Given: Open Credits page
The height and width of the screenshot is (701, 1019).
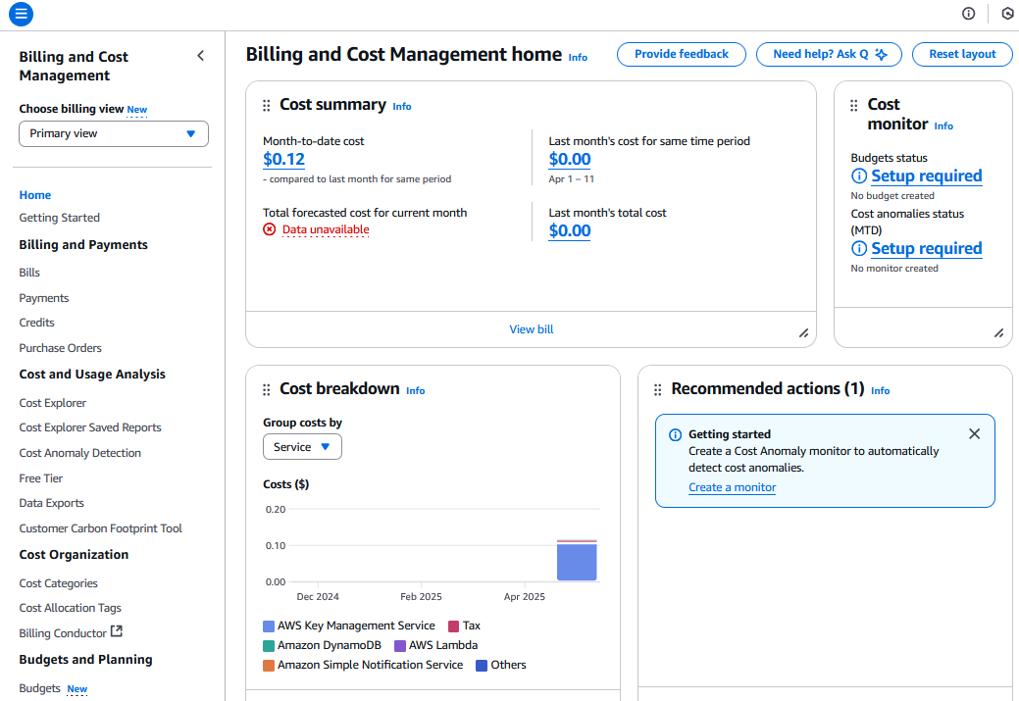Looking at the screenshot, I should pos(36,323).
